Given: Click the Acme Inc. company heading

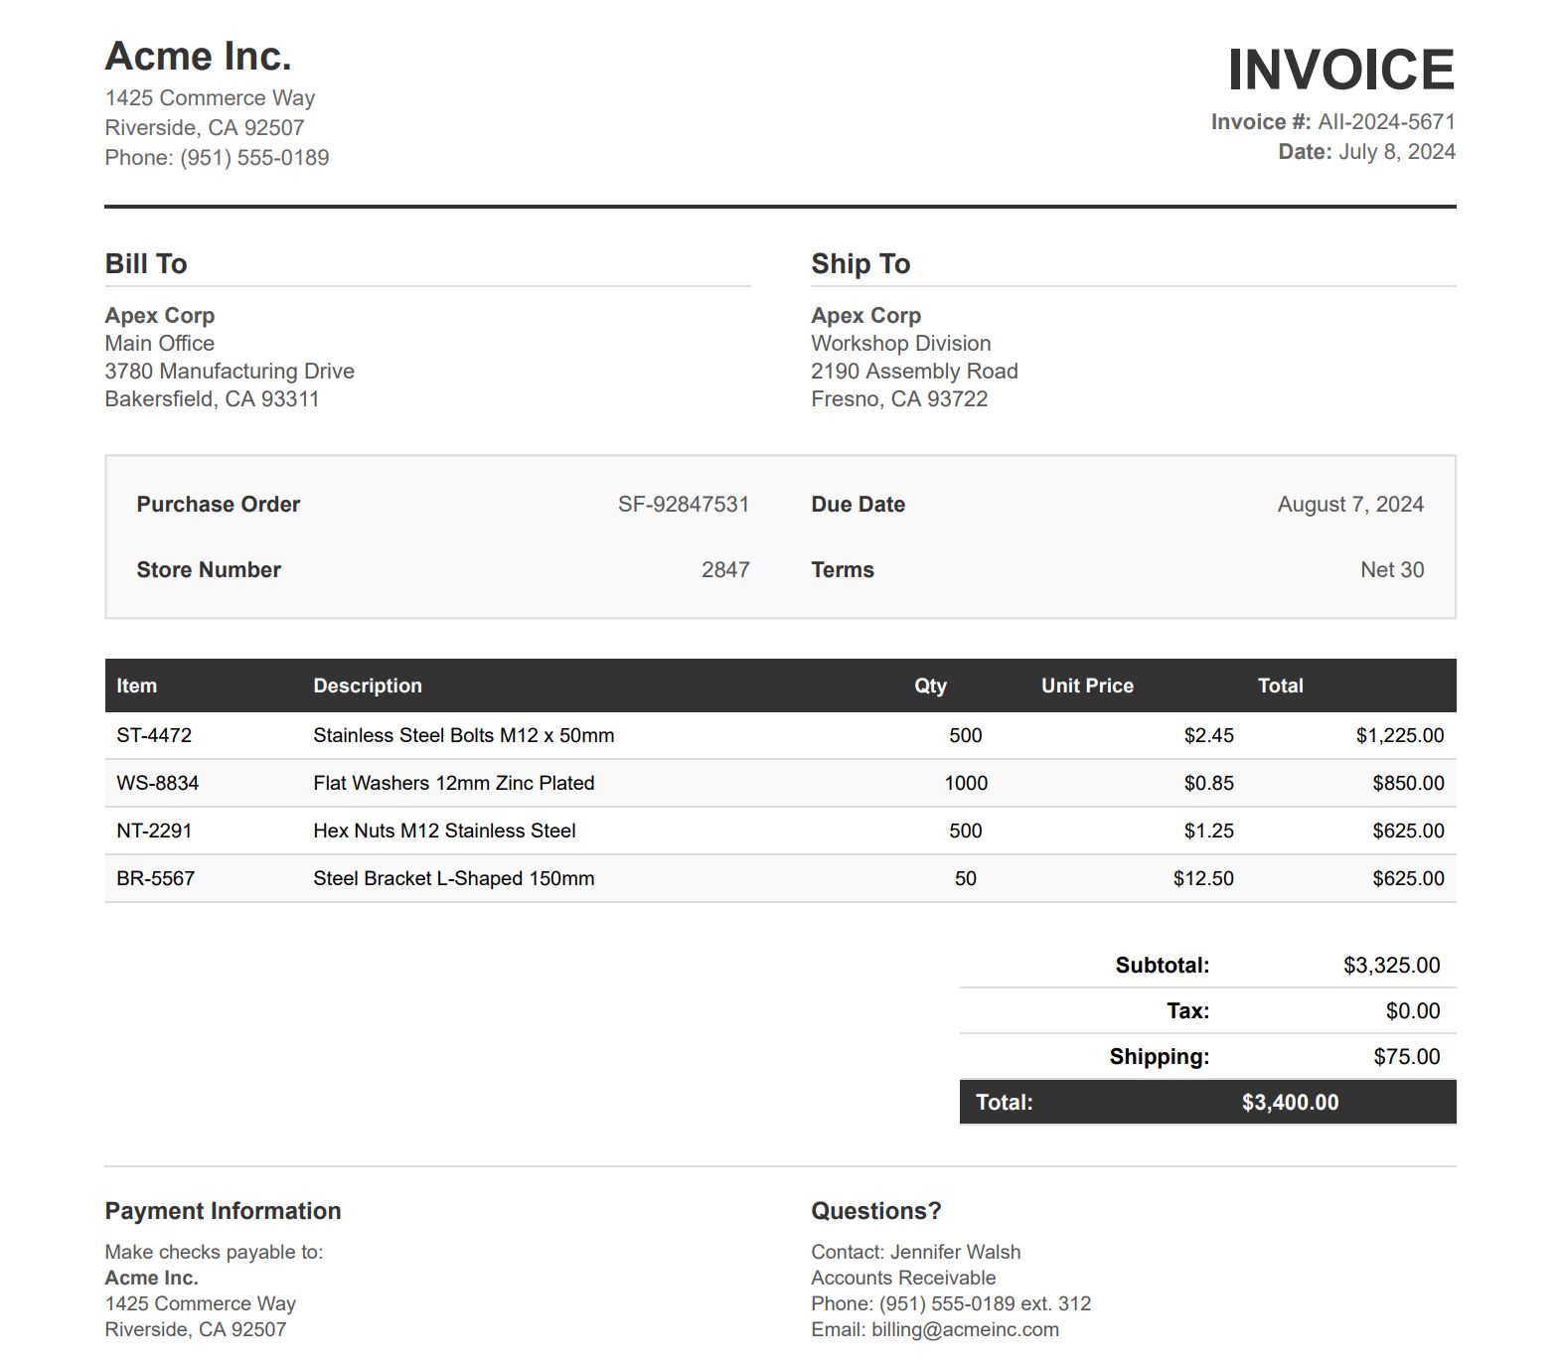Looking at the screenshot, I should pos(198,57).
